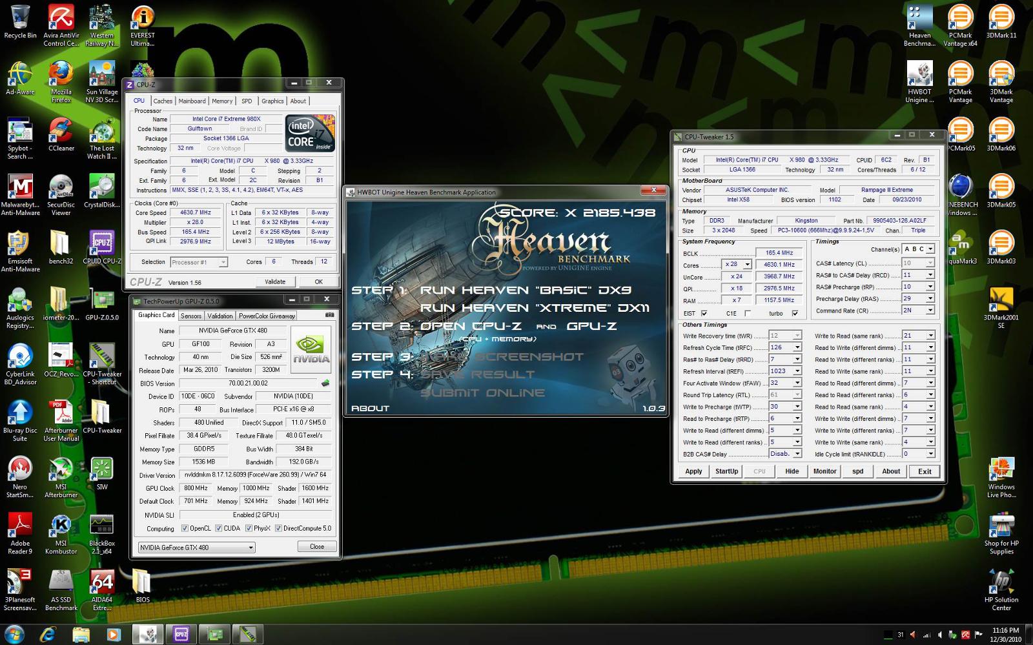1033x645 pixels.
Task: Click Validate button in CPU-Z
Action: pos(275,282)
